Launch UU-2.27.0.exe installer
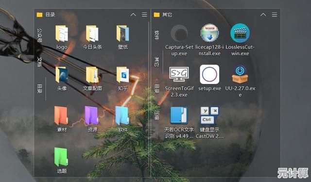The width and height of the screenshot is (311, 182). tap(240, 82)
